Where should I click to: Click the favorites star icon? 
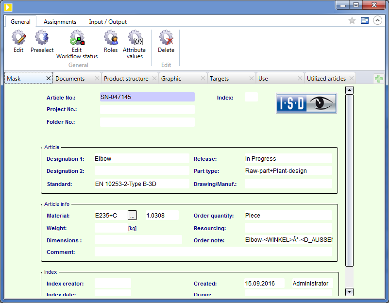(x=353, y=21)
